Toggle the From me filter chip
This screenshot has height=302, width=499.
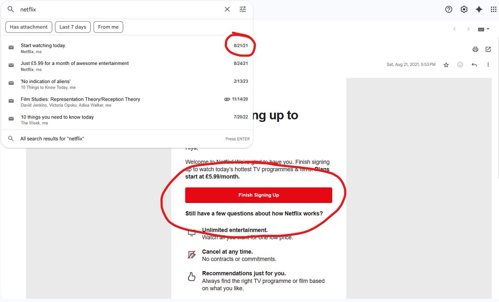coord(108,27)
